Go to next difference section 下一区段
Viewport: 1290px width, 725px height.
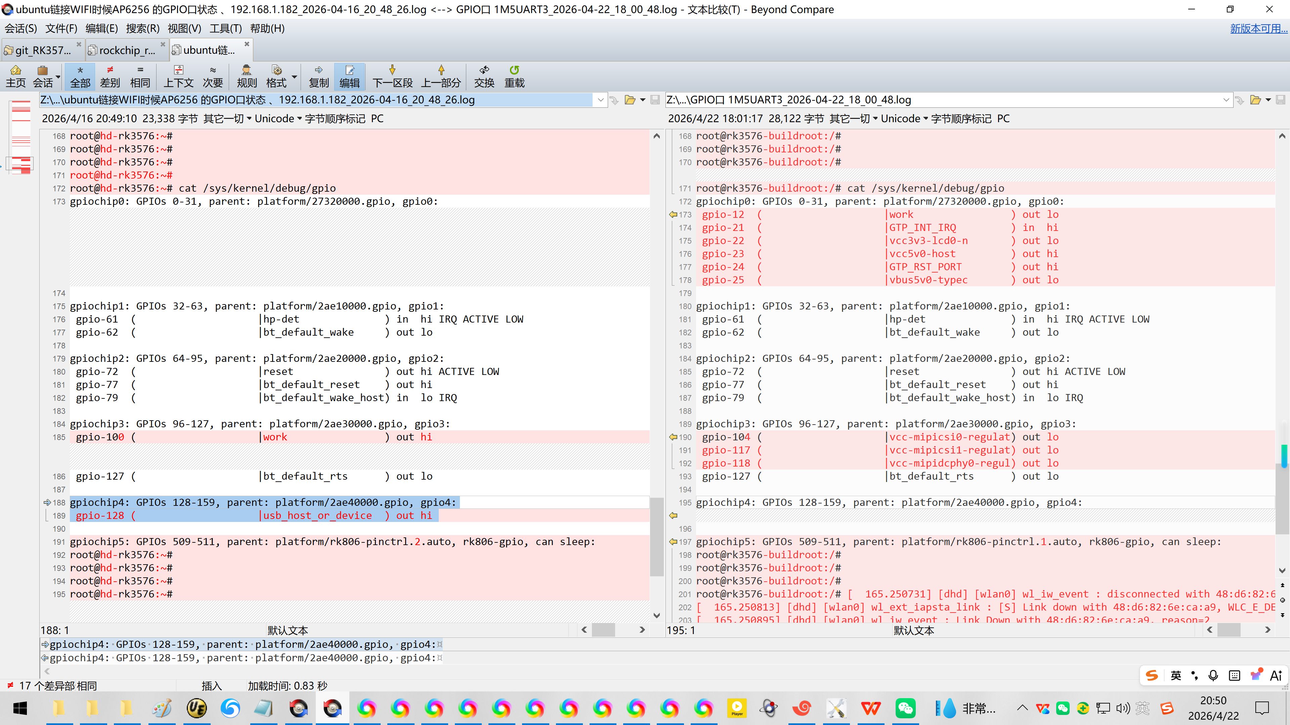(392, 76)
